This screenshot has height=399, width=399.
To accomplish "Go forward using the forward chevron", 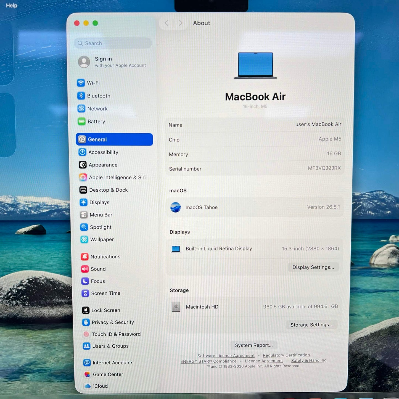I will 181,23.
